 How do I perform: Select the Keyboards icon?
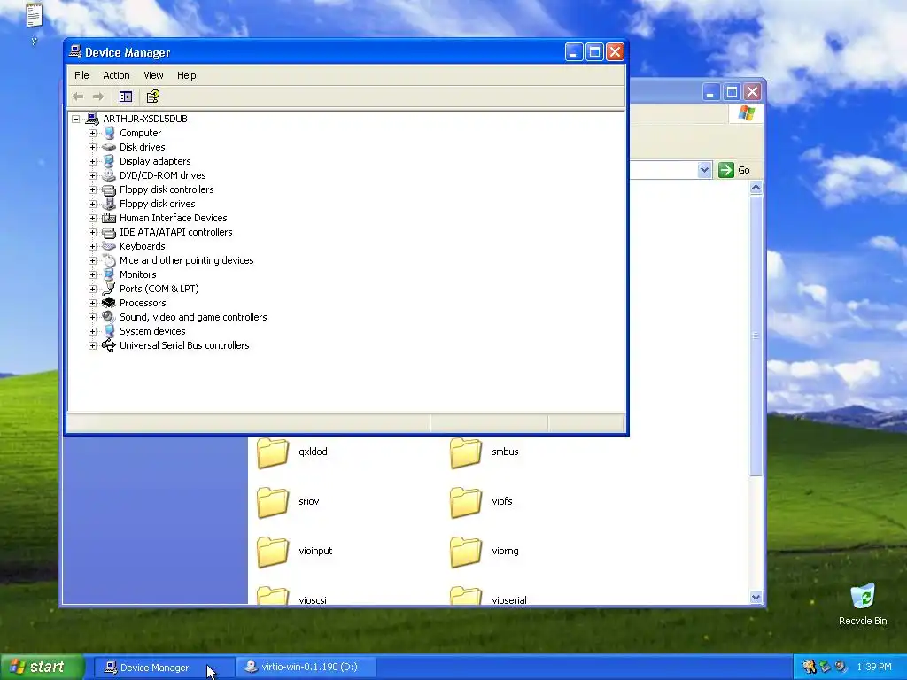coord(109,246)
